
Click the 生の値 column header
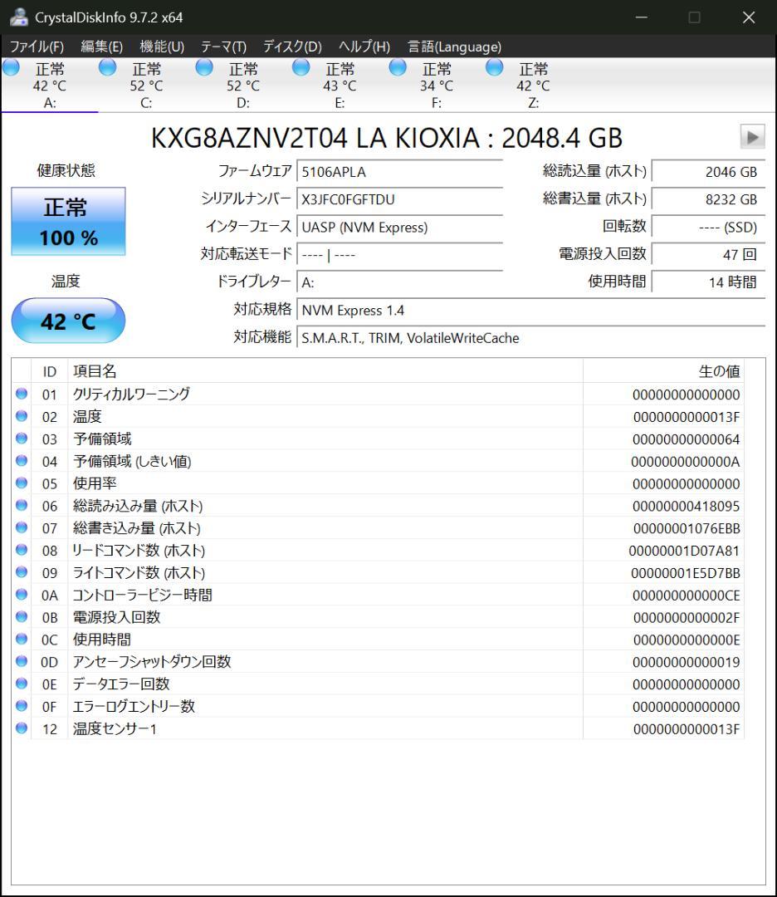point(664,371)
